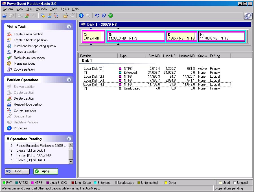254x192 pixels.
Task: Click the Properties info icon in Partition Operations
Action: coord(9,128)
